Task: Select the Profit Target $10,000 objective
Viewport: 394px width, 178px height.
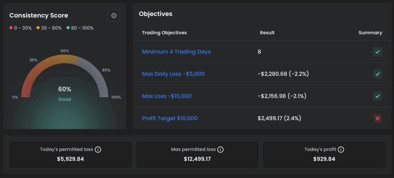Action: (x=169, y=118)
